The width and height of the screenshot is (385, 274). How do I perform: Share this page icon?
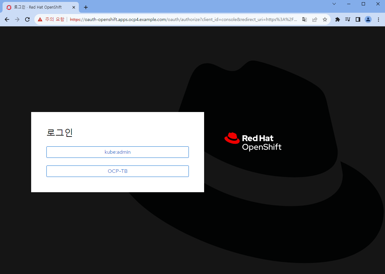[315, 19]
